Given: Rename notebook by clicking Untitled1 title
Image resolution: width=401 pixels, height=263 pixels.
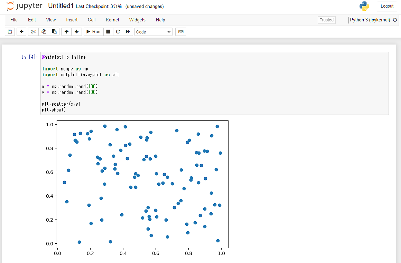Looking at the screenshot, I should pos(60,6).
